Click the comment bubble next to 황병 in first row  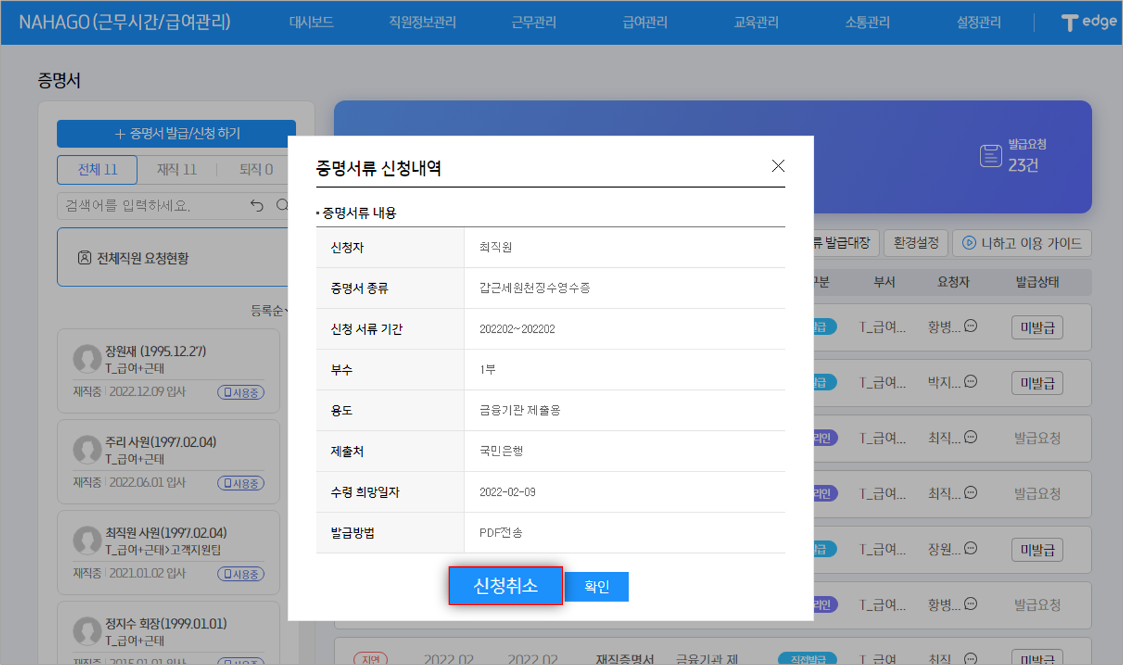(970, 326)
